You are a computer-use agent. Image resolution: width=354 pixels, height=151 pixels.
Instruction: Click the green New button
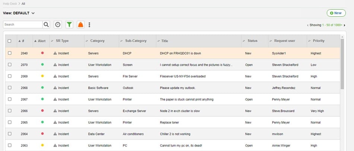pos(335,13)
